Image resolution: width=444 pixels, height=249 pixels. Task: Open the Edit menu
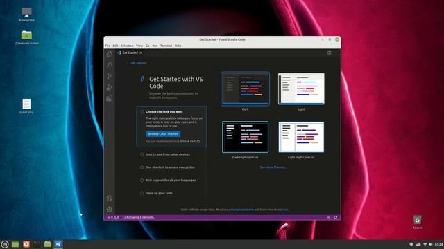[x=115, y=46]
